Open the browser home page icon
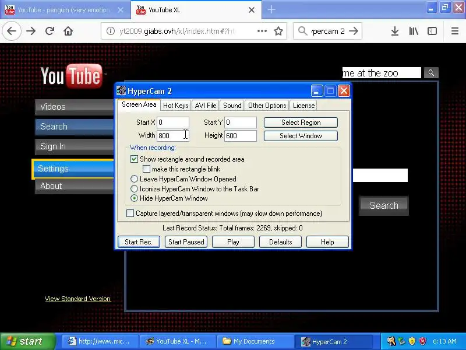This screenshot has height=350, width=466. [x=68, y=31]
